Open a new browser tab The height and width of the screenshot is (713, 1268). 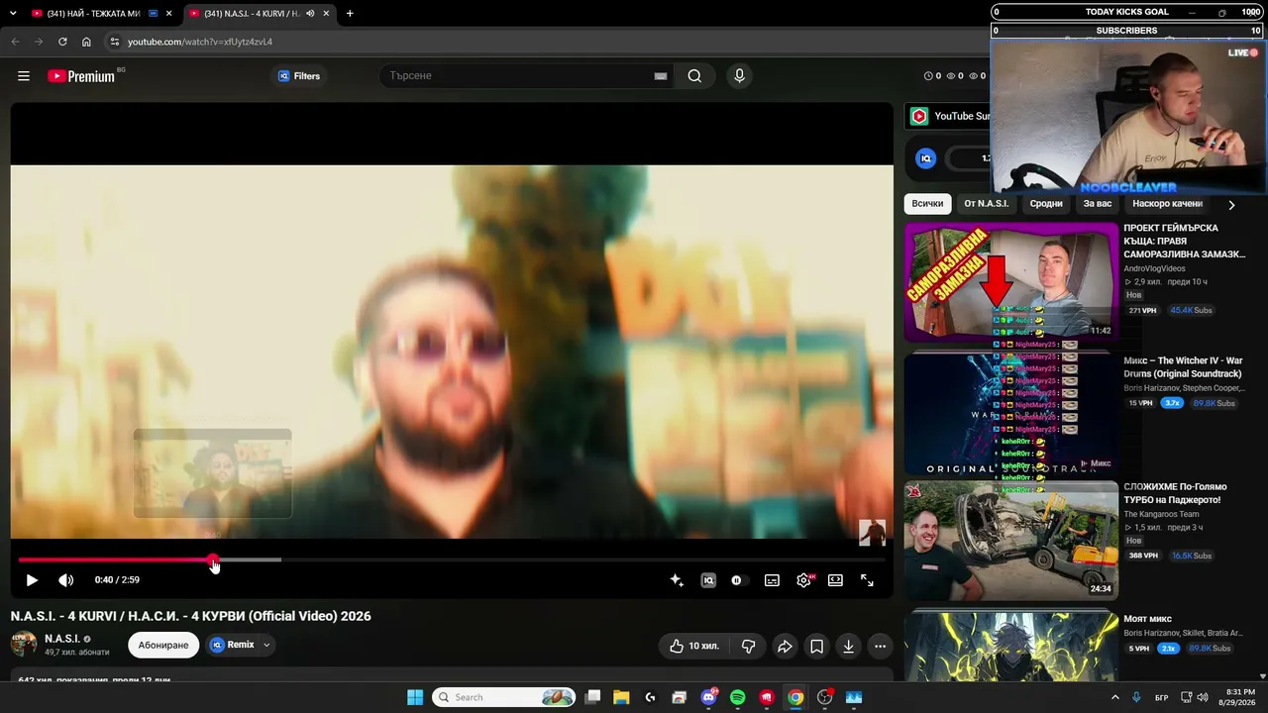[350, 14]
